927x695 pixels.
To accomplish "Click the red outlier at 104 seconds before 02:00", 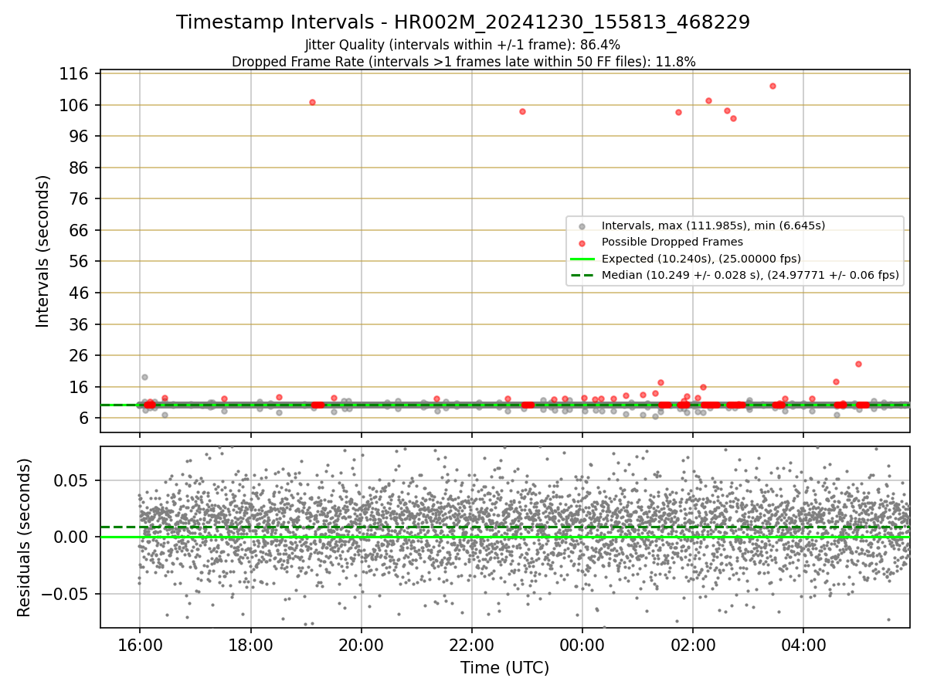I will click(x=678, y=112).
